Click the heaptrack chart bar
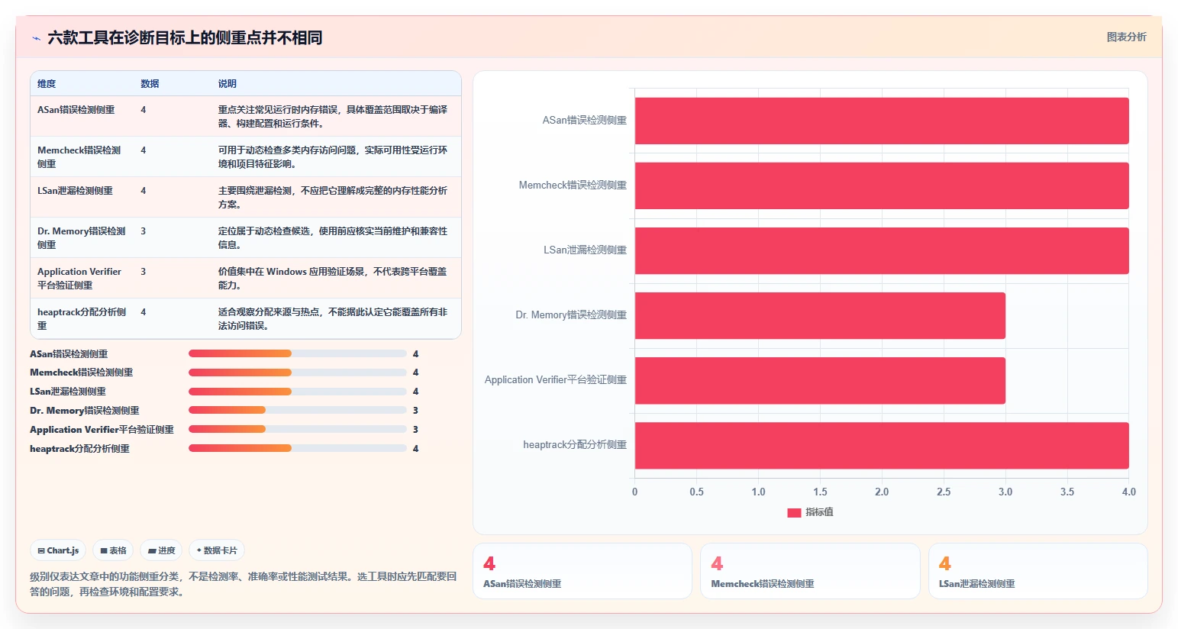 [882, 445]
